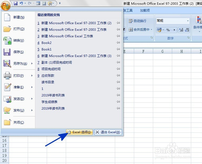The height and width of the screenshot is (164, 202).
Task: Click Save (保存) in the Office menu
Action: [x=18, y=52]
